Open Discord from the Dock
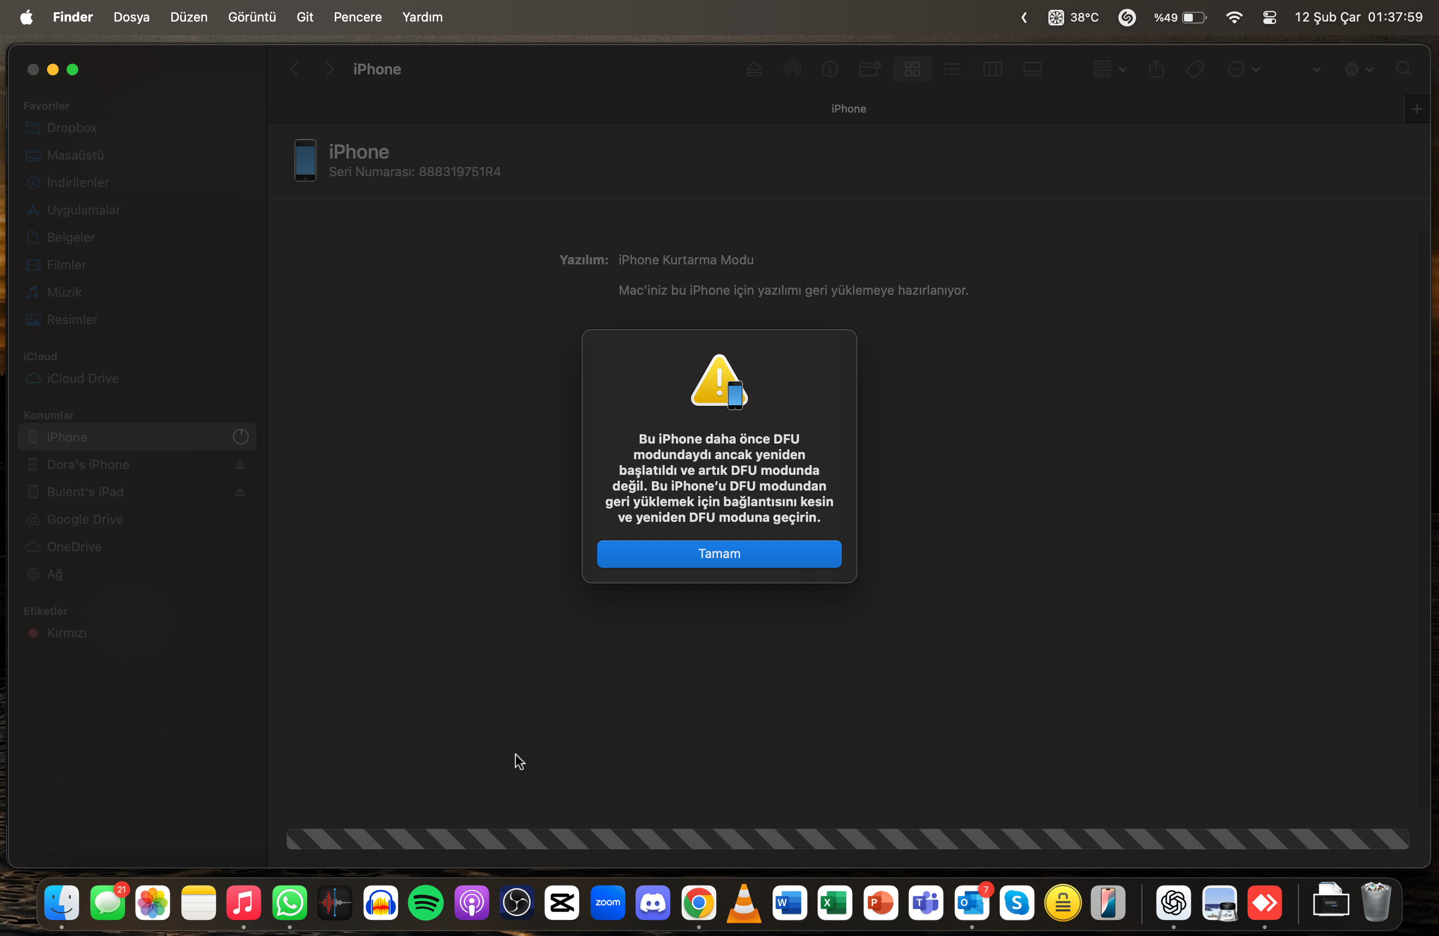Image resolution: width=1439 pixels, height=936 pixels. tap(653, 903)
